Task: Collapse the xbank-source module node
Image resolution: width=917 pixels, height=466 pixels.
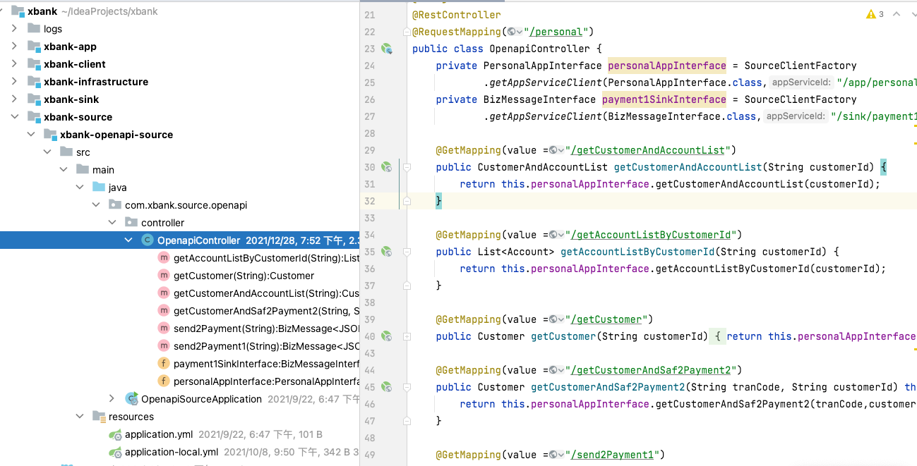Action: pos(14,117)
